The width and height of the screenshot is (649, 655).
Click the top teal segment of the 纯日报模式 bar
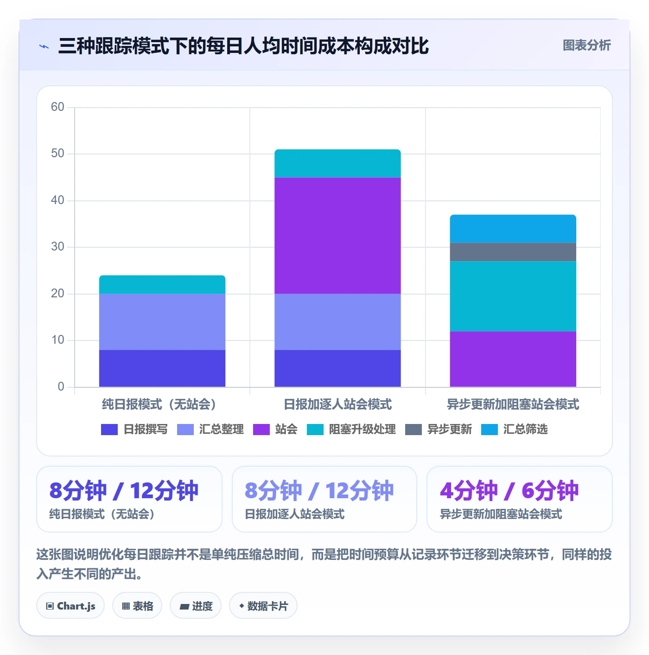(162, 284)
